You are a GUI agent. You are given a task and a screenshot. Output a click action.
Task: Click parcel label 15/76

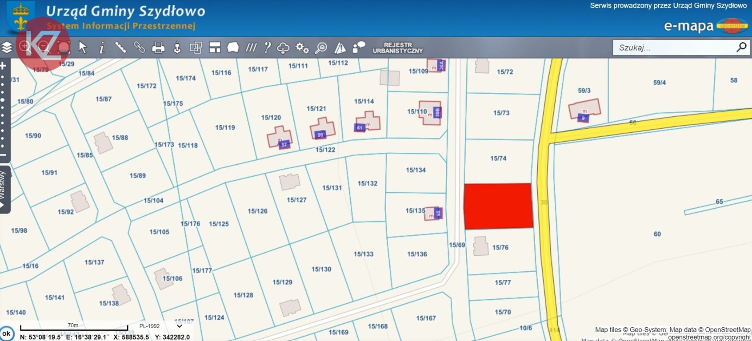500,247
